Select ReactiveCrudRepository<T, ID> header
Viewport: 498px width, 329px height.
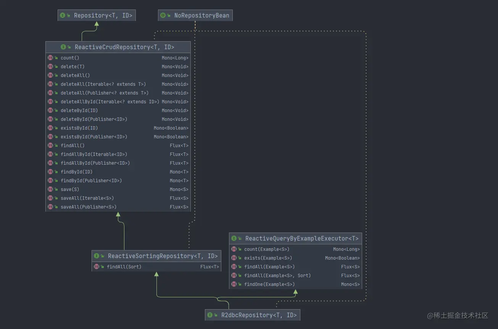pos(118,47)
